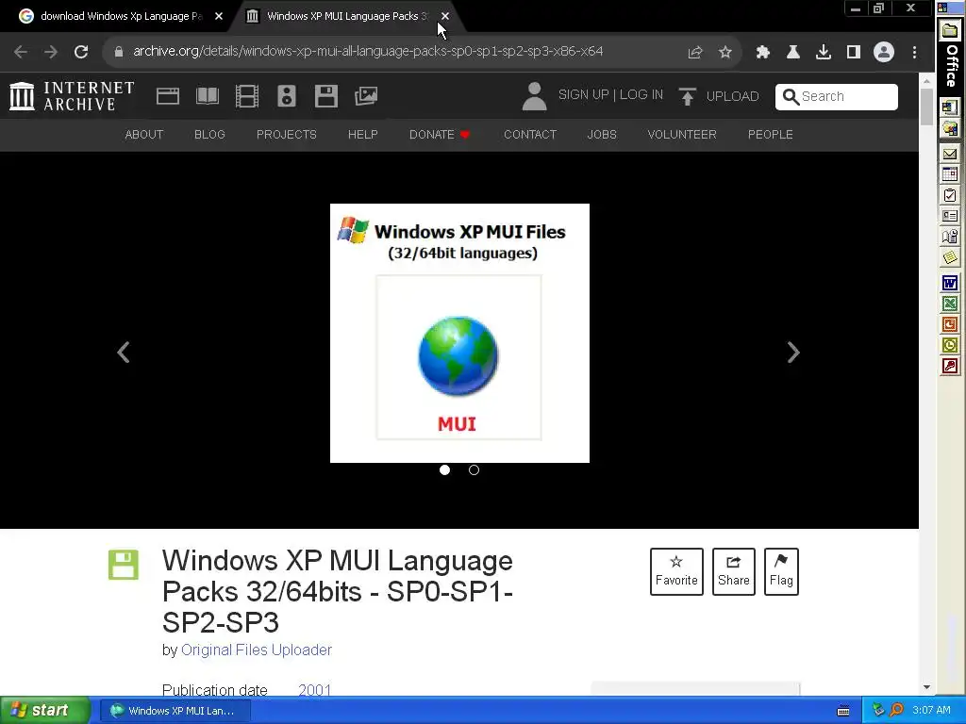
Task: Select the second carousel dot indicator
Action: click(x=474, y=470)
